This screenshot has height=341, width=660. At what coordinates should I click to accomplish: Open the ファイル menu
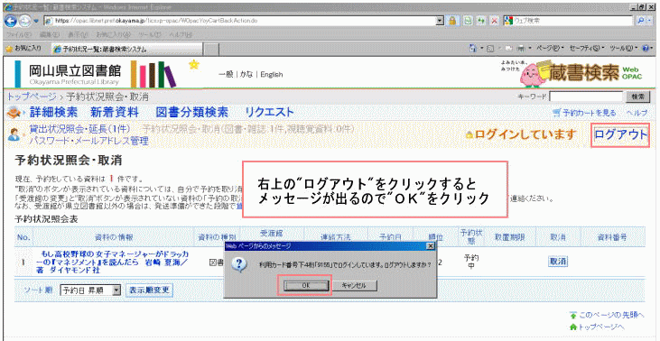coord(19,34)
